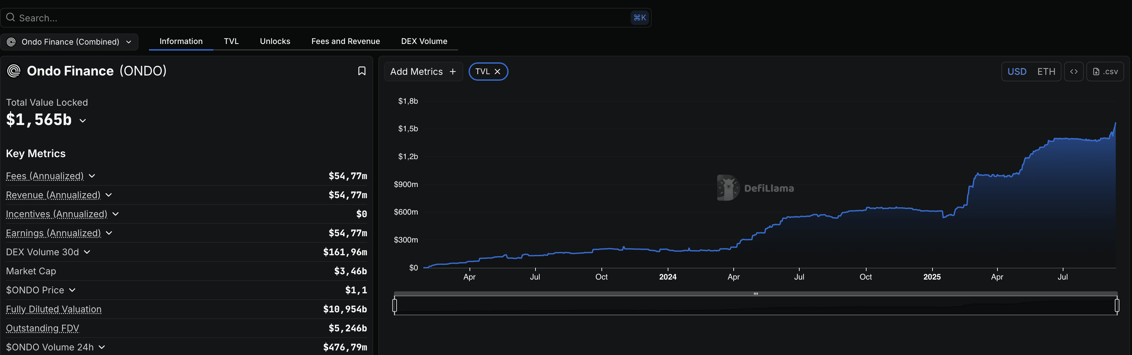
Task: Click the Outstanding FDV label
Action: point(42,328)
